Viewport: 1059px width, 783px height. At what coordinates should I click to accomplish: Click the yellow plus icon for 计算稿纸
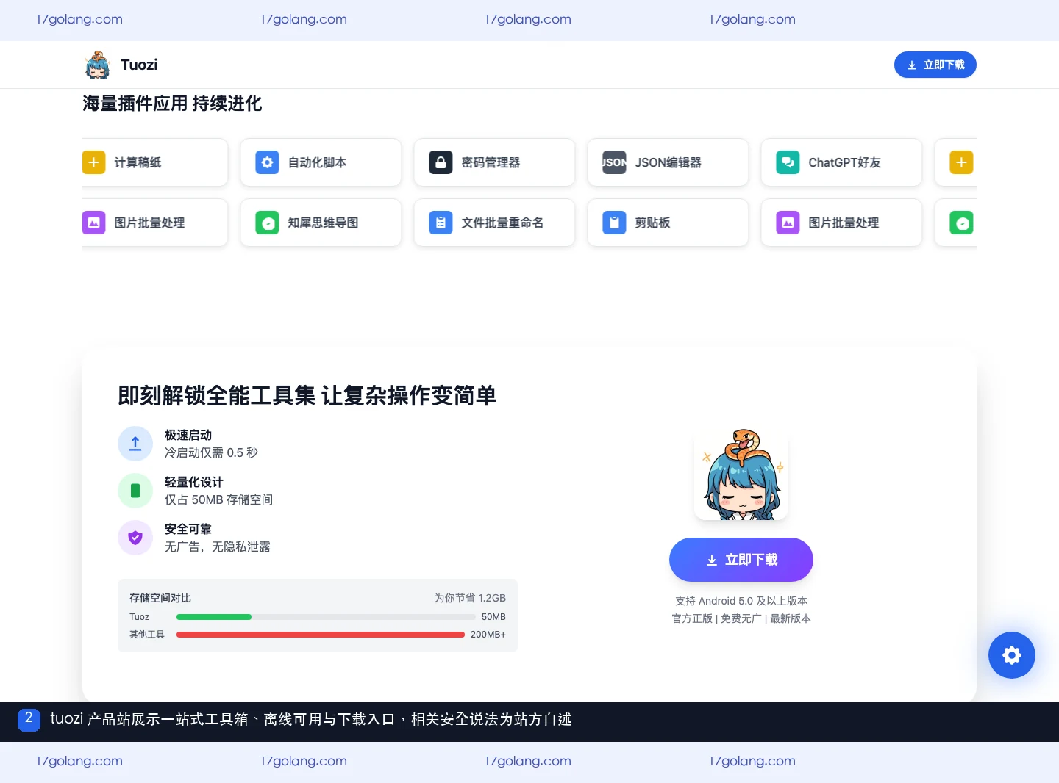(93, 162)
